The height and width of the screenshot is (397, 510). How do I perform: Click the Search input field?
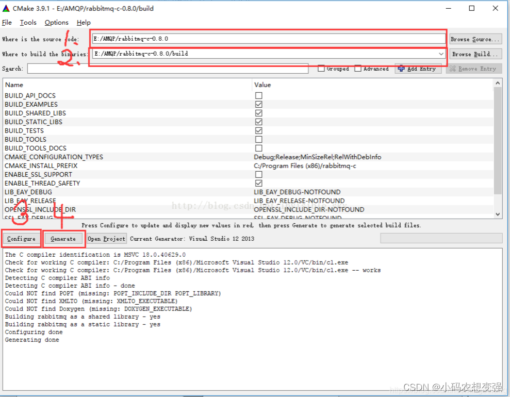click(168, 69)
